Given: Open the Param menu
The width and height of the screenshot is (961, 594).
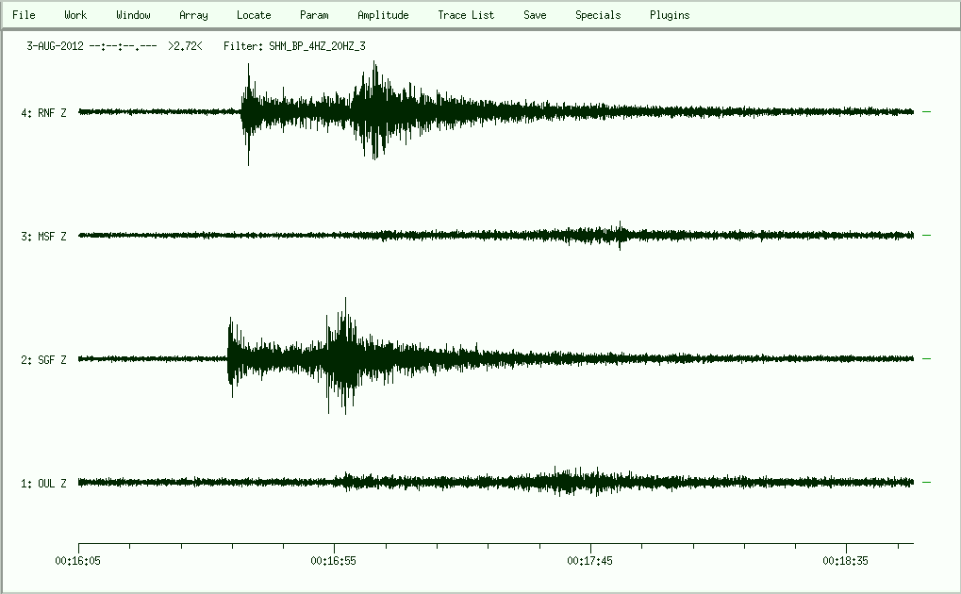Looking at the screenshot, I should (x=314, y=15).
